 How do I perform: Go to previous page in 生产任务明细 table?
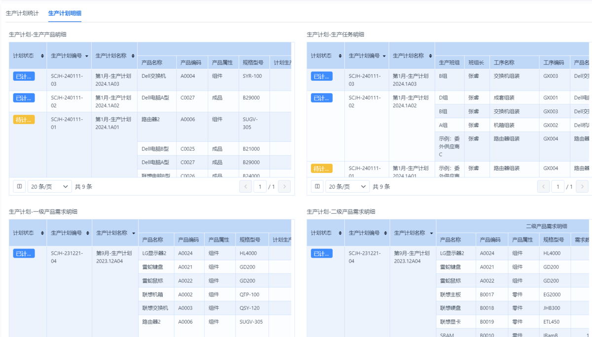click(543, 187)
